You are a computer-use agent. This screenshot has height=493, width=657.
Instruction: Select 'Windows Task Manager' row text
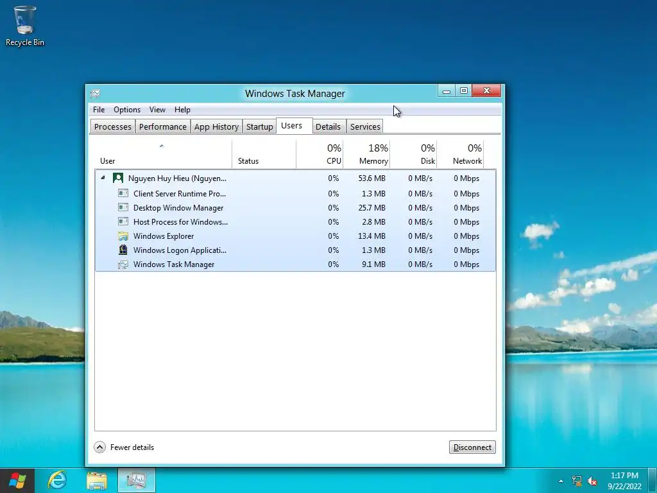click(x=174, y=264)
